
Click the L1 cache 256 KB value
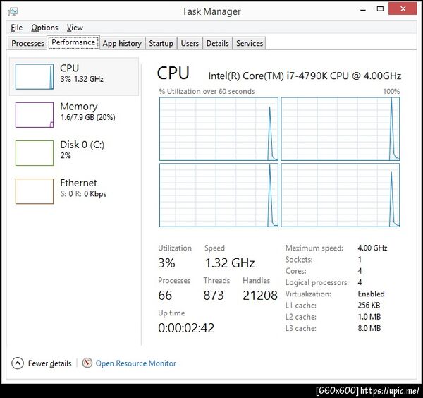[369, 306]
